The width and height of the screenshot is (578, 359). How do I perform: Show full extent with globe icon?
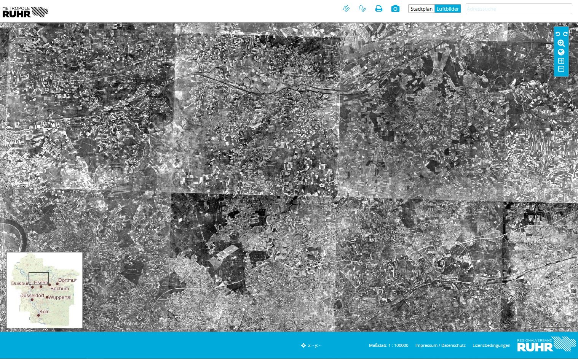pos(561,52)
